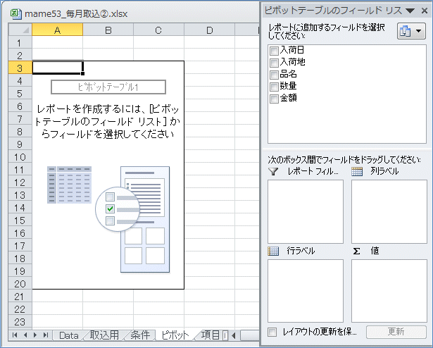Click the 金額 field name text
The image size is (433, 348).
(x=288, y=98)
